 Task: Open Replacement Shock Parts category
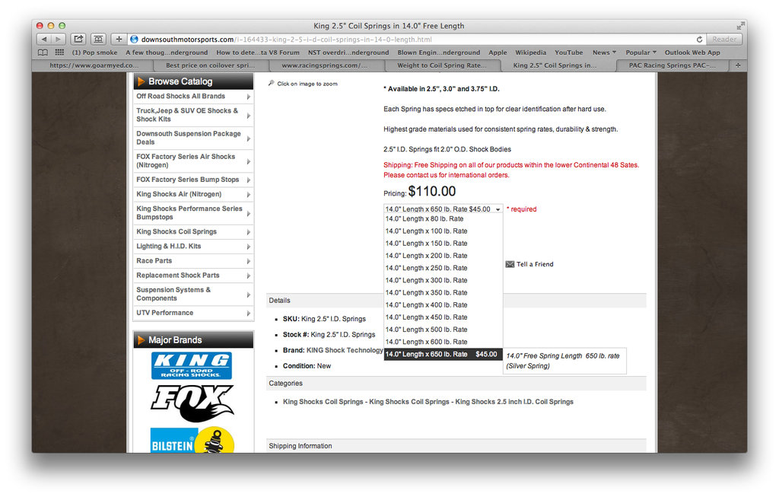coord(193,276)
